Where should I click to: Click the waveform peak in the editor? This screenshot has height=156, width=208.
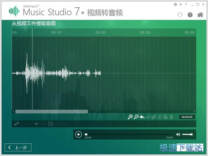[x=27, y=73]
